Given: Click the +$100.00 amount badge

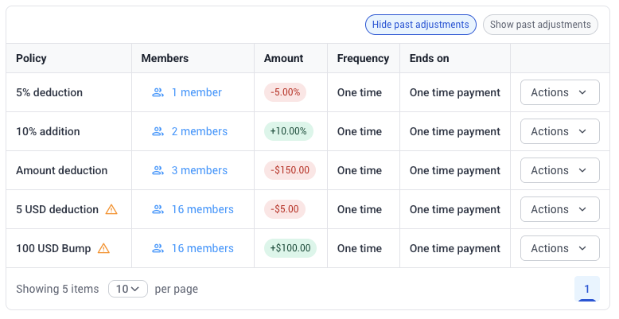Looking at the screenshot, I should (290, 248).
